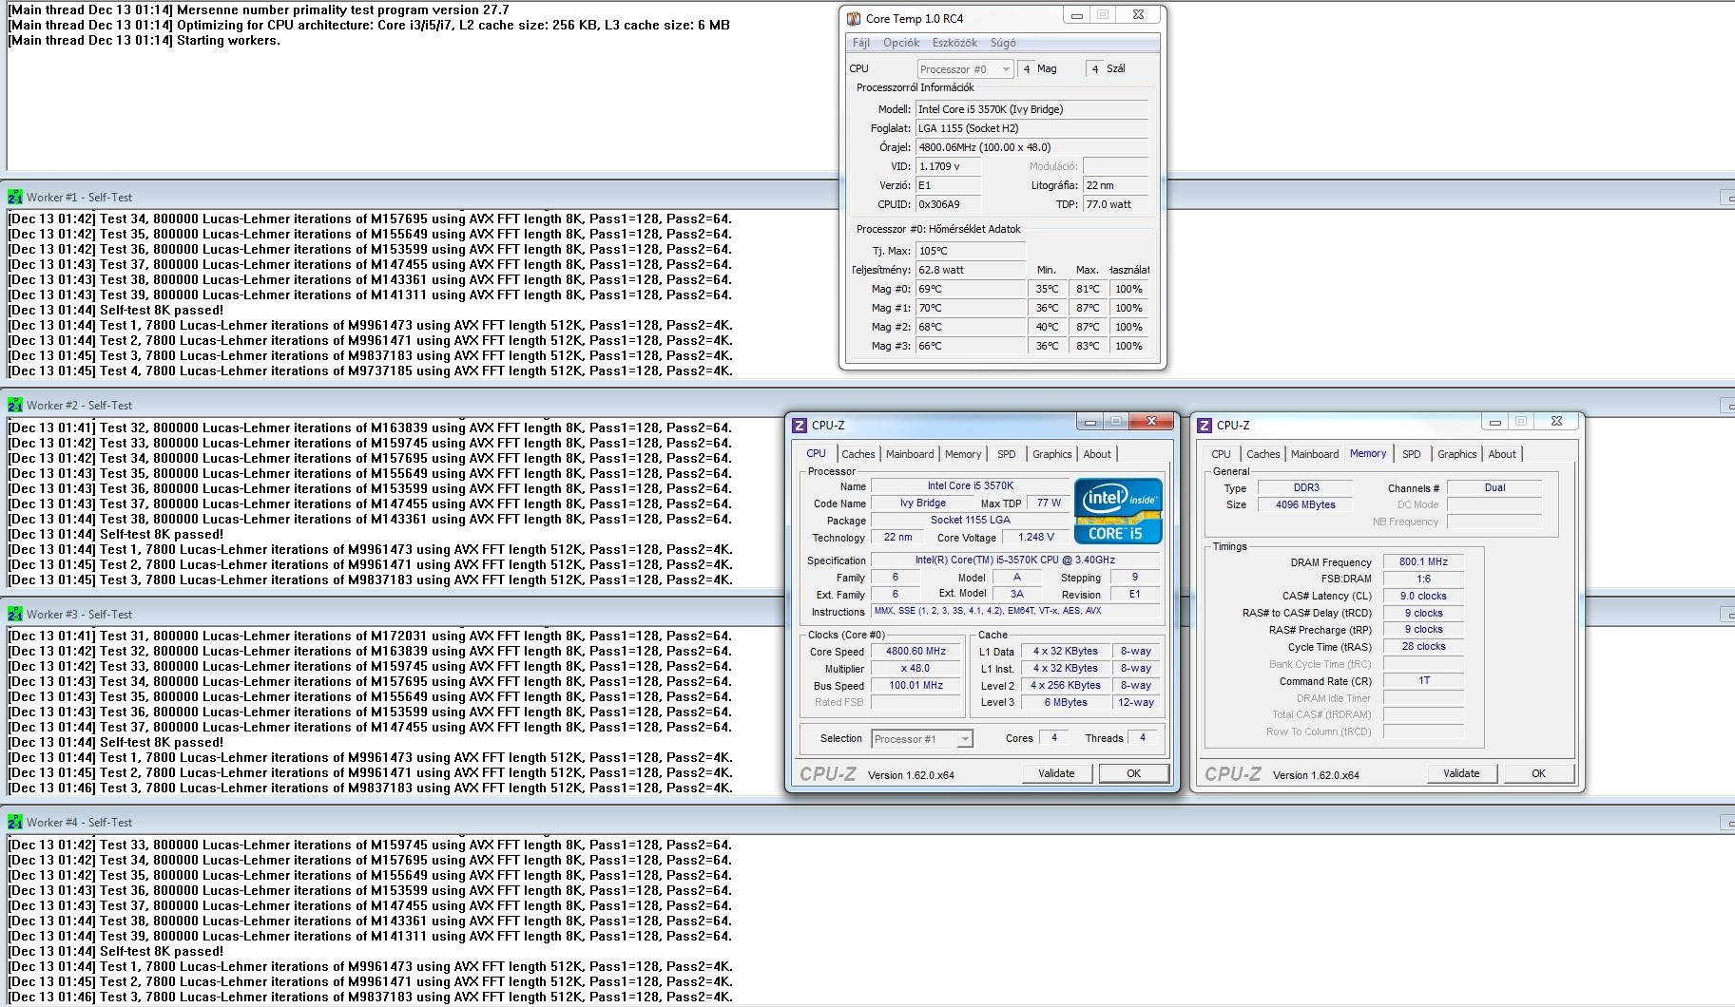Click the Prime95 icon of Worker #1
Viewport: 1735px width, 1007px height.
coord(15,198)
